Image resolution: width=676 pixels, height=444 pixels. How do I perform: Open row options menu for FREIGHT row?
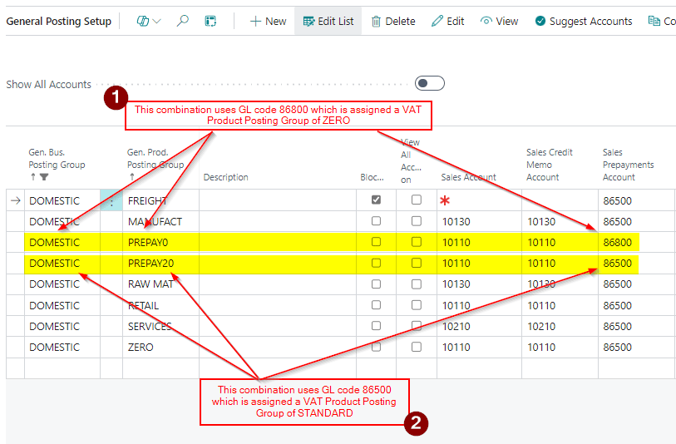point(111,200)
